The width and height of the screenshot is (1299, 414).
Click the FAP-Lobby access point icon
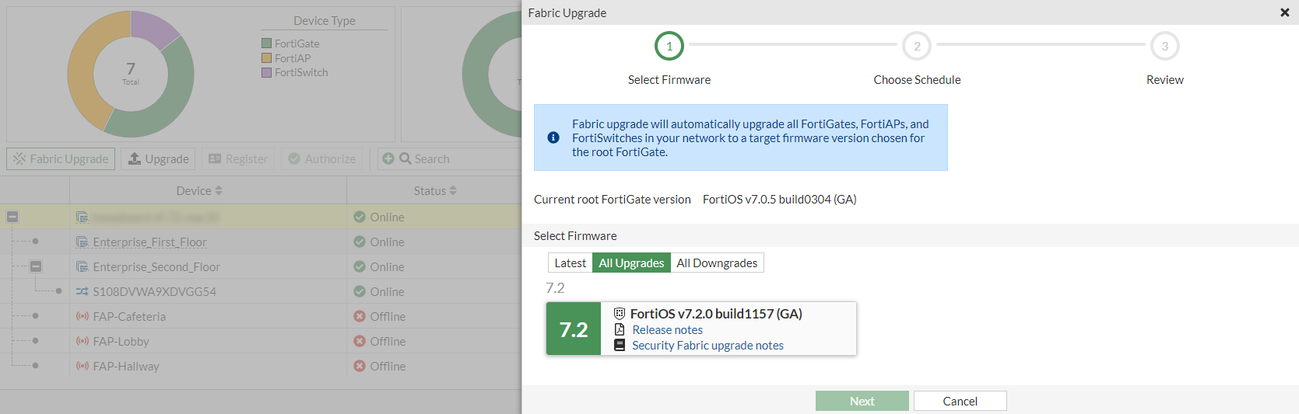(x=82, y=341)
